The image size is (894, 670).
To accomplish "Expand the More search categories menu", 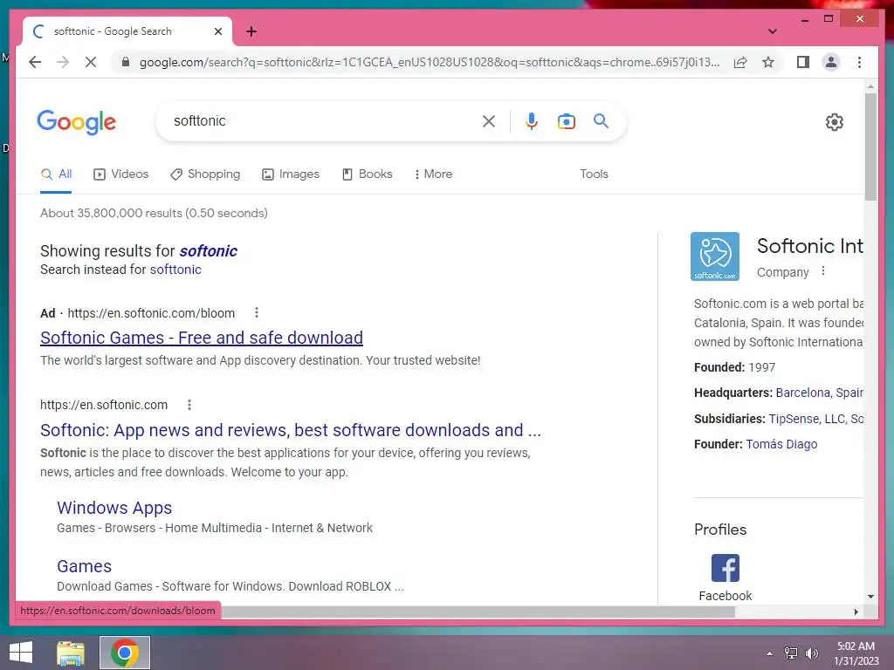I will [433, 174].
